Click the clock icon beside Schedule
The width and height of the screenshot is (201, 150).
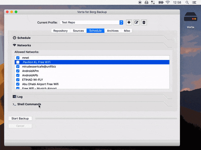15,38
